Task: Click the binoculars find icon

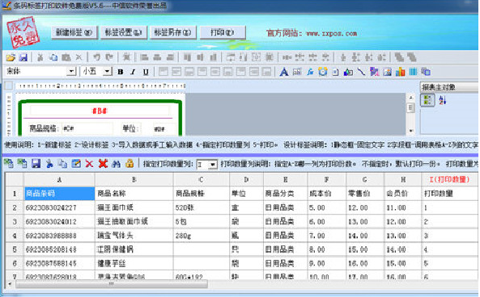Action: pyautogui.click(x=116, y=164)
